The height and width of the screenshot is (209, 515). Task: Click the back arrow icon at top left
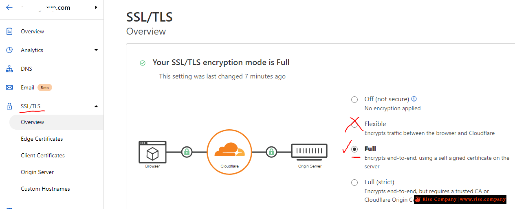[x=9, y=7]
